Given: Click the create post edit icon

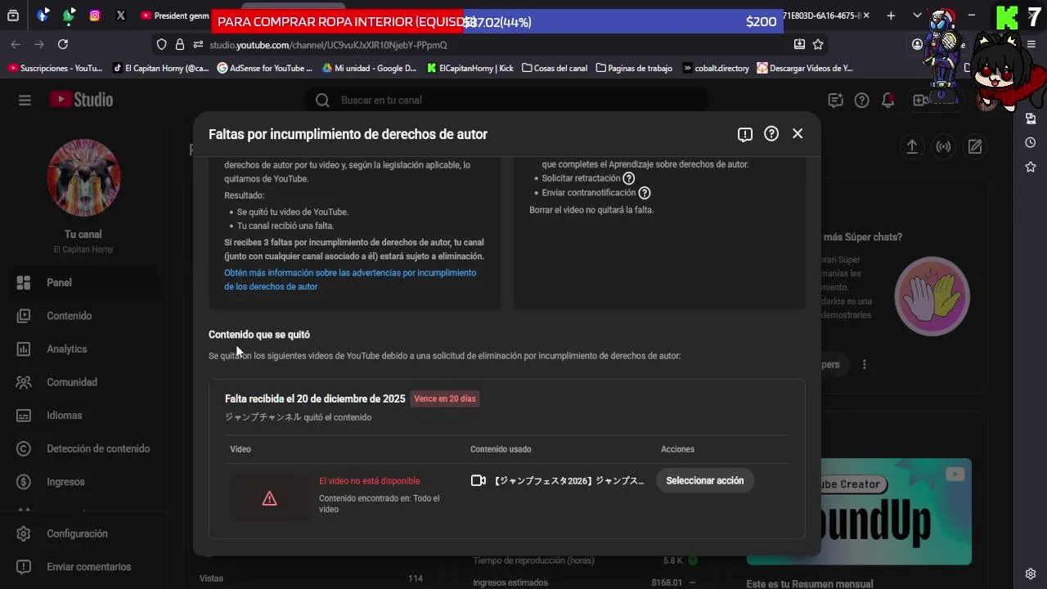Looking at the screenshot, I should (x=975, y=146).
